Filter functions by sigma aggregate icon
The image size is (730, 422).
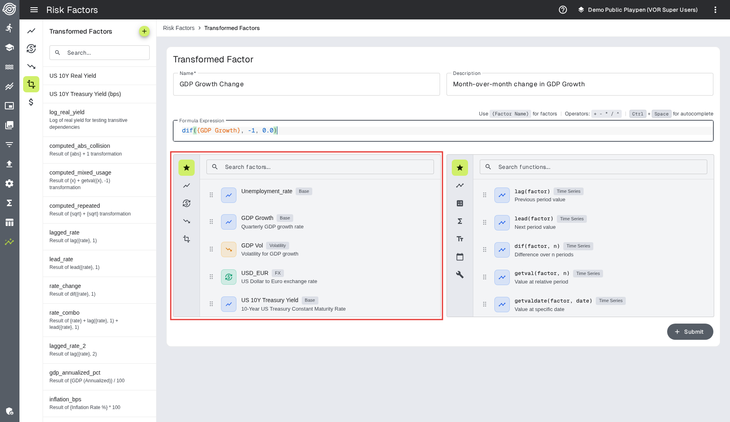[459, 221]
